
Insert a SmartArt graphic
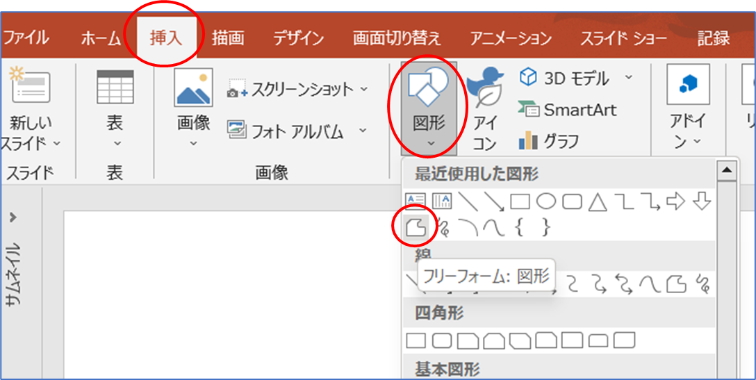coord(568,110)
